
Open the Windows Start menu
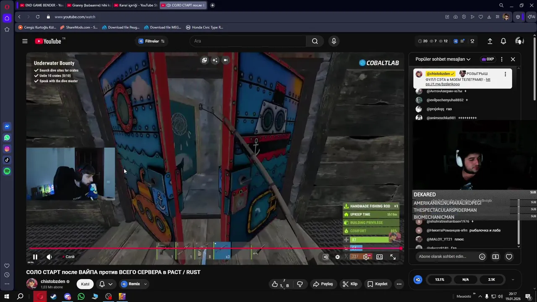(x=6, y=297)
